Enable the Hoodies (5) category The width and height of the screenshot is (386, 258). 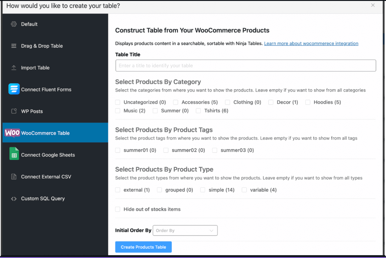click(x=308, y=102)
